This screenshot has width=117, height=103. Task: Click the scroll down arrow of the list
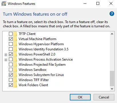pyautogui.click(x=112, y=89)
